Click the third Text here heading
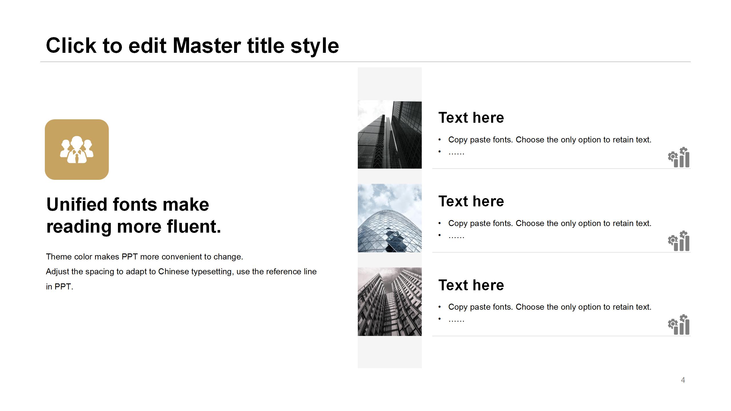731x411 pixels. (471, 285)
